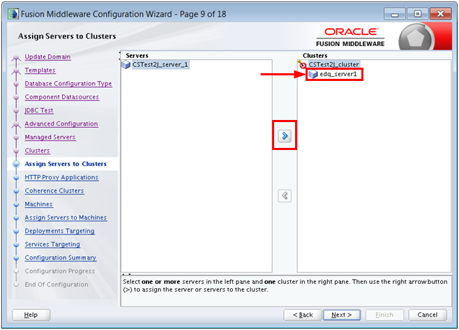Select CSTest2J_server_1 text in Servers pane

pyautogui.click(x=160, y=64)
